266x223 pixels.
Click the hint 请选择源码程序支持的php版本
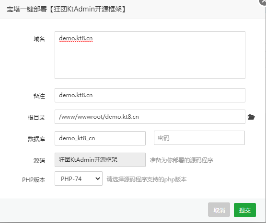pos(147,179)
